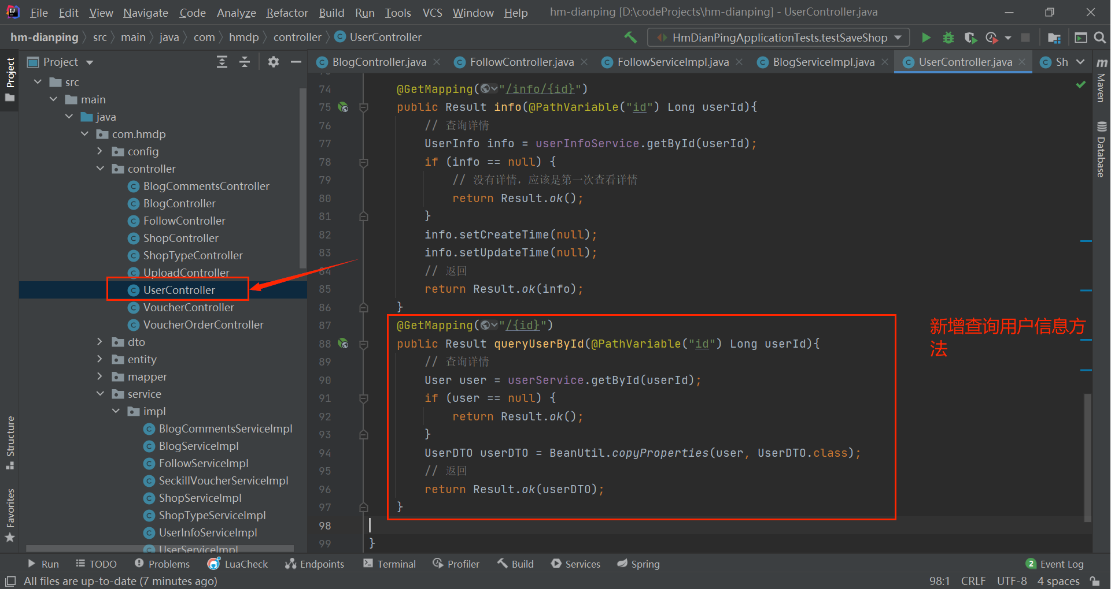
Task: Select VoucherOrderController in project tree
Action: click(x=203, y=325)
